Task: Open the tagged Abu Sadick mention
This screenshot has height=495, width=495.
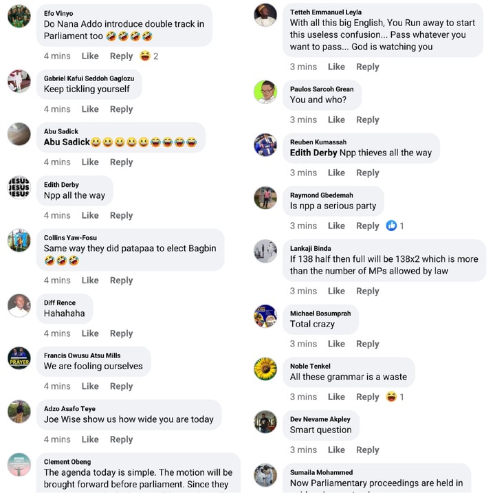Action: 67,142
